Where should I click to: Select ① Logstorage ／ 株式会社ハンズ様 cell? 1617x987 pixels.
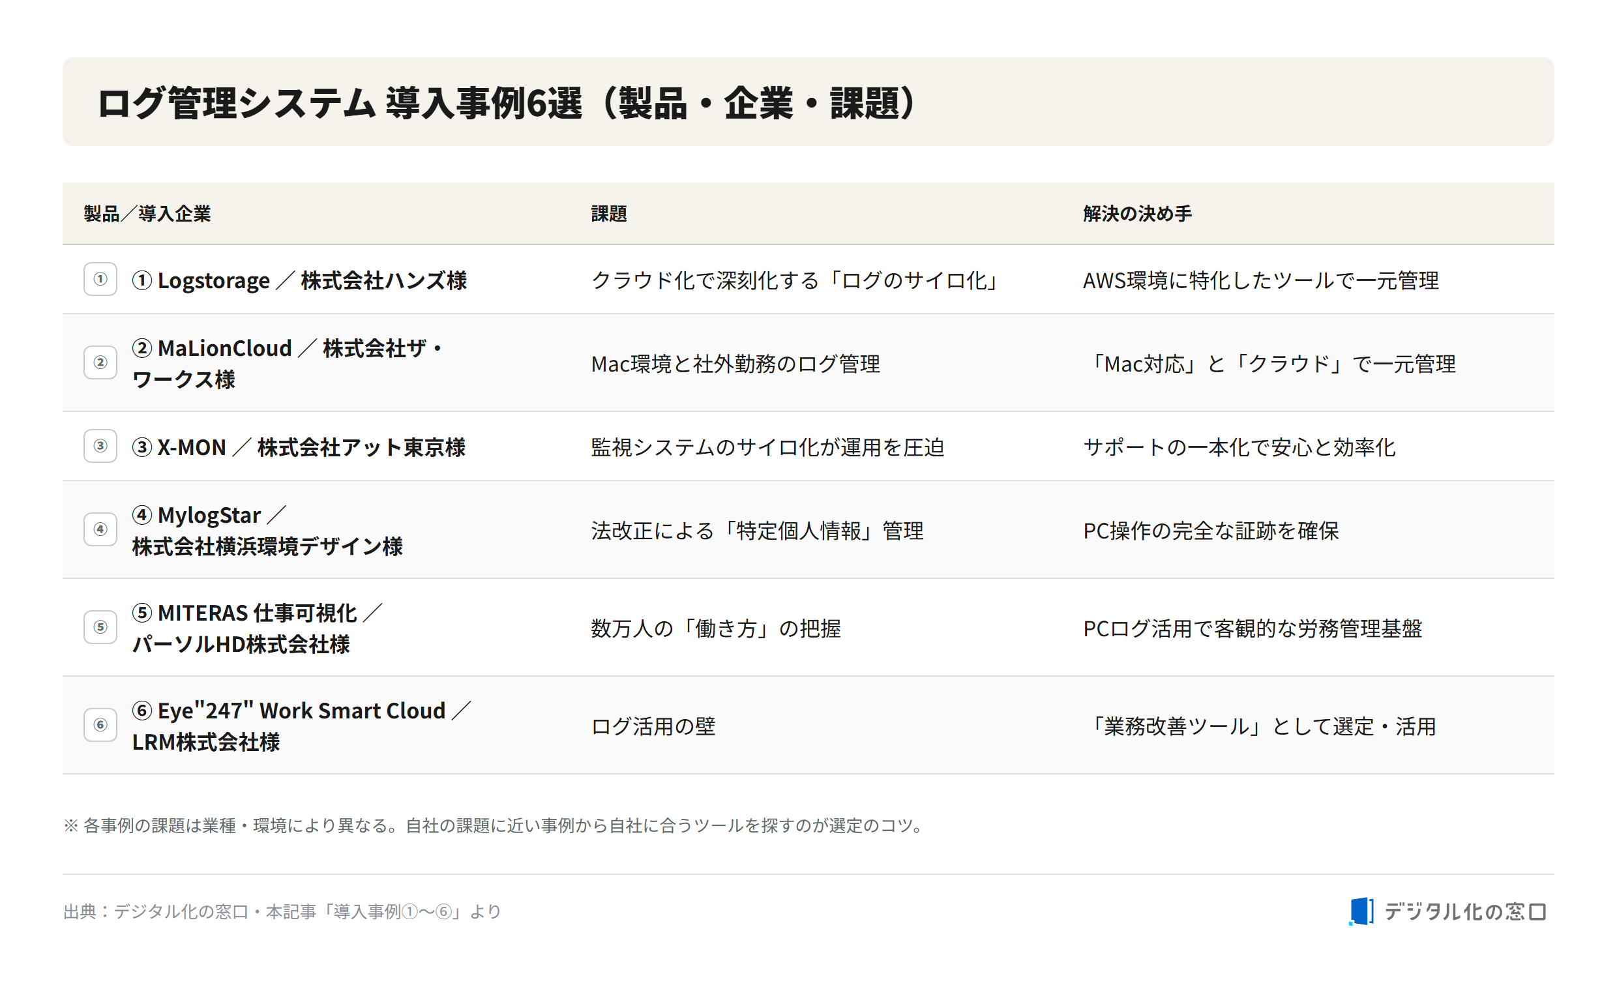coord(299,281)
